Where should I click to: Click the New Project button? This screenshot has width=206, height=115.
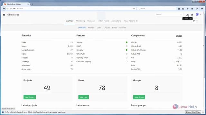click(x=30, y=97)
